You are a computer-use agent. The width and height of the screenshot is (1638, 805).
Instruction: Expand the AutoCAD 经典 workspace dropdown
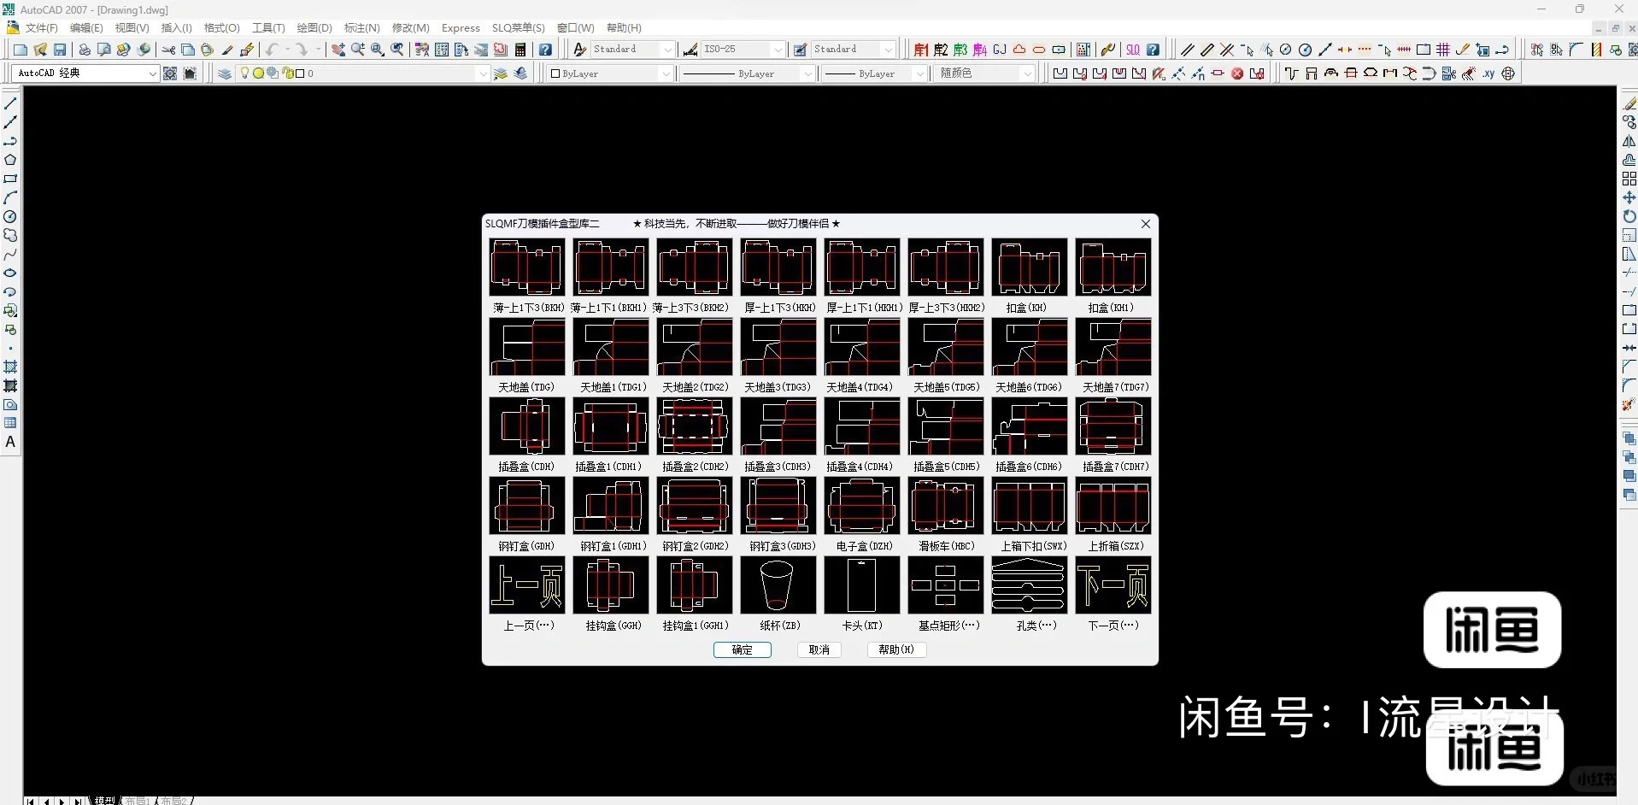153,73
